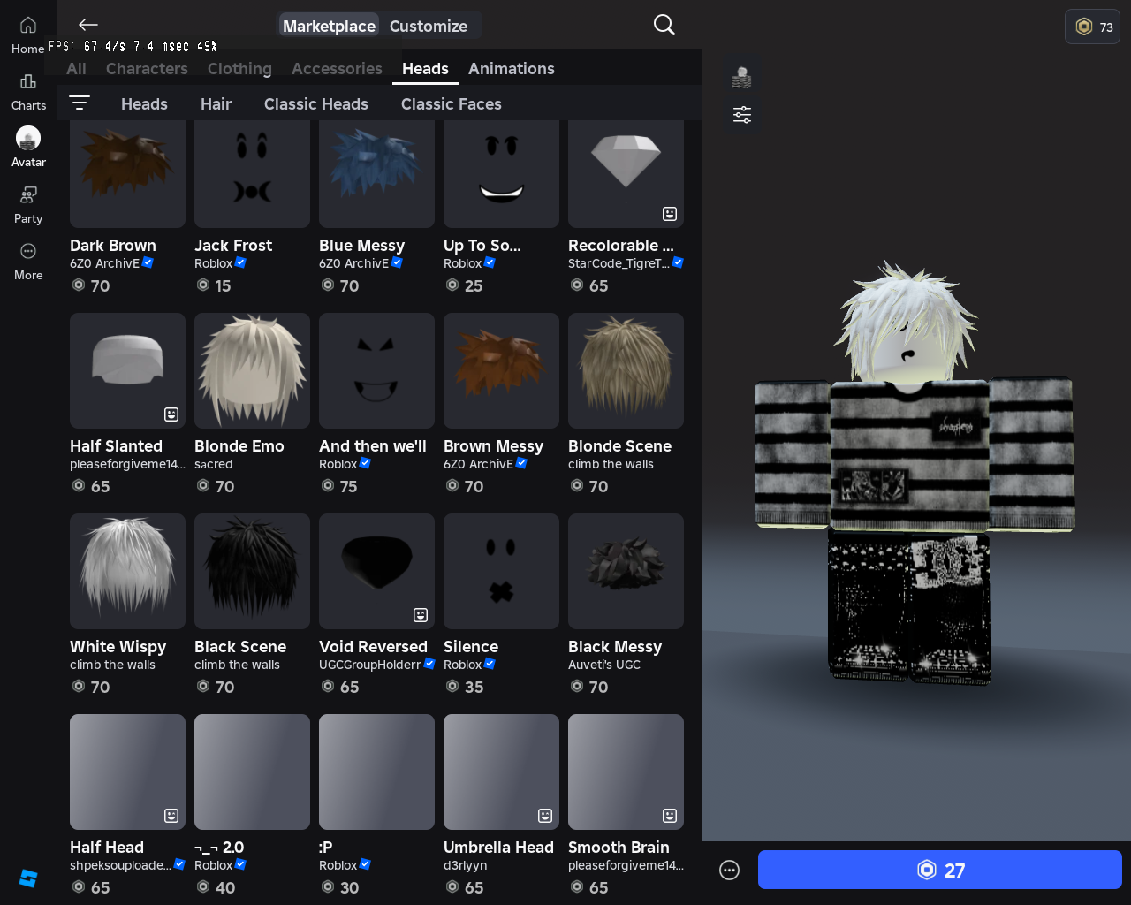Select the Accessories category tab

(337, 68)
